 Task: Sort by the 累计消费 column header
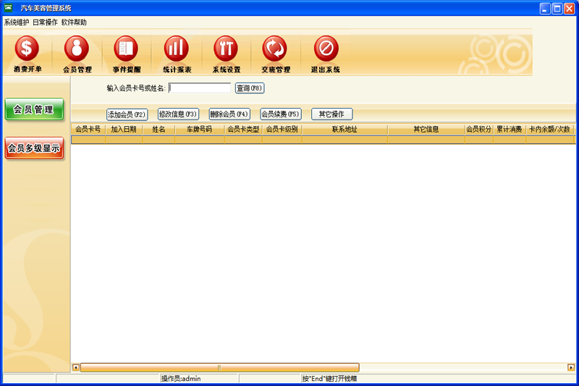click(x=510, y=130)
